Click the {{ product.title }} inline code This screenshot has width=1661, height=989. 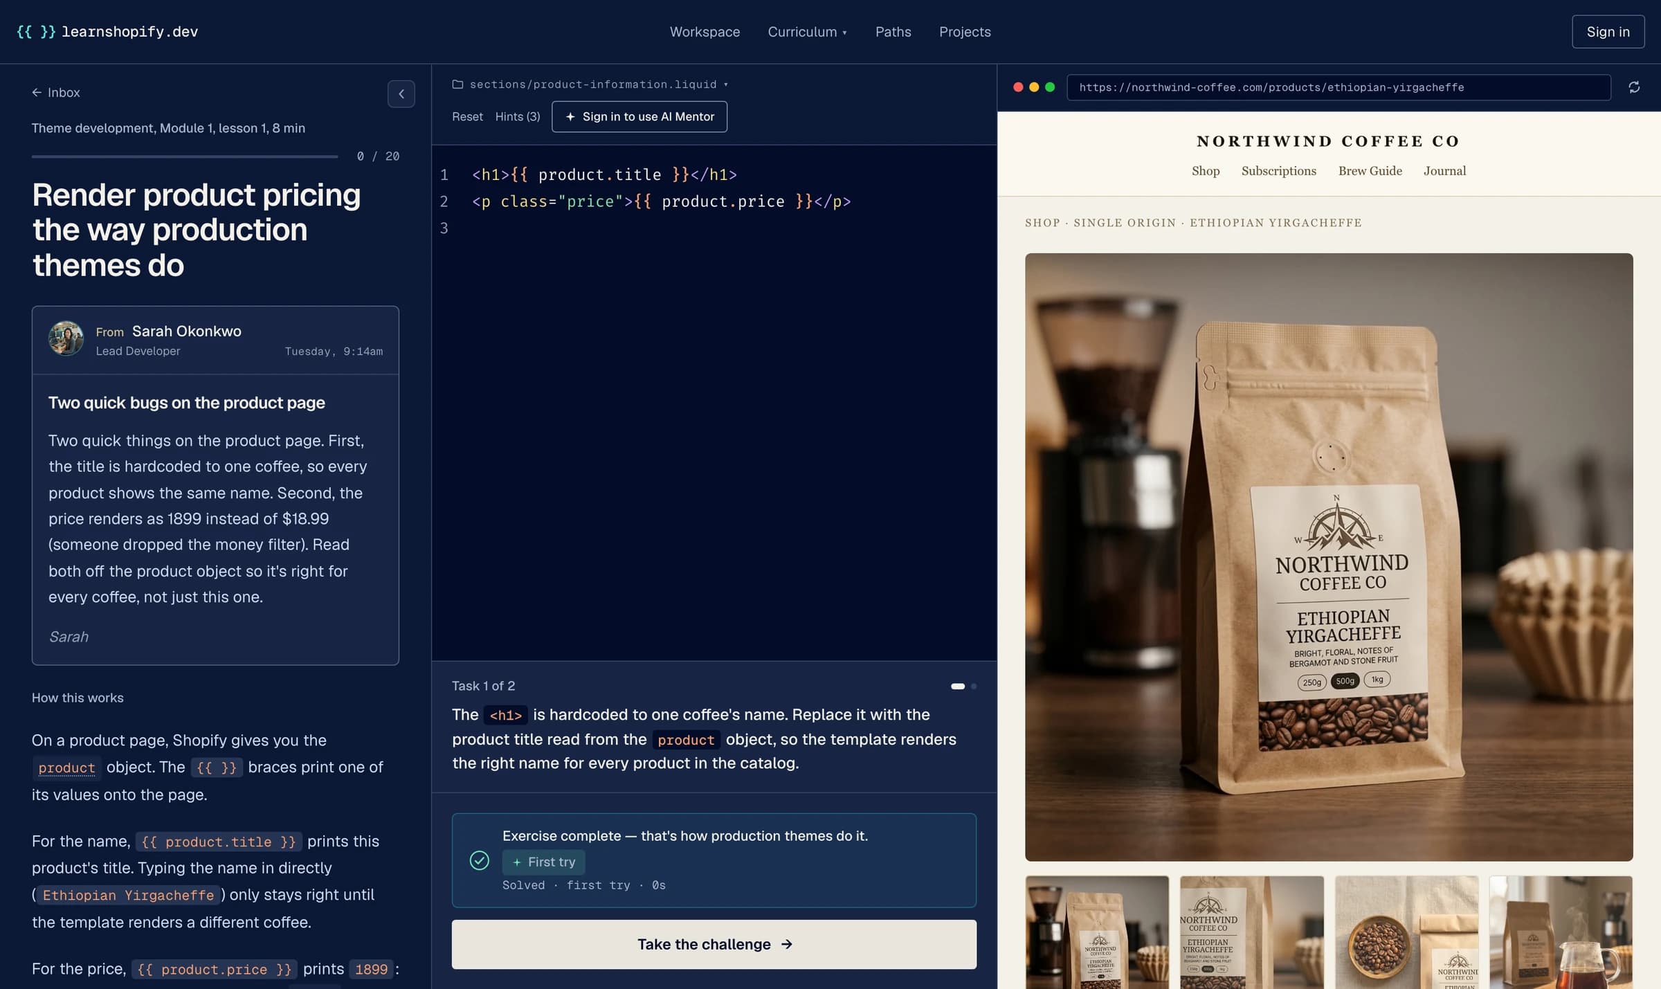click(x=218, y=842)
